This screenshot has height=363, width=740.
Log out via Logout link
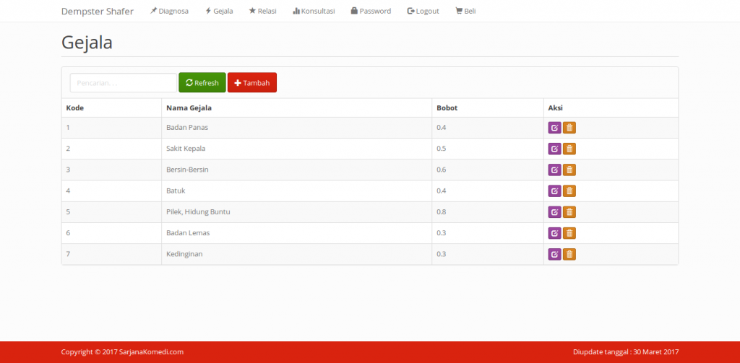click(x=423, y=11)
